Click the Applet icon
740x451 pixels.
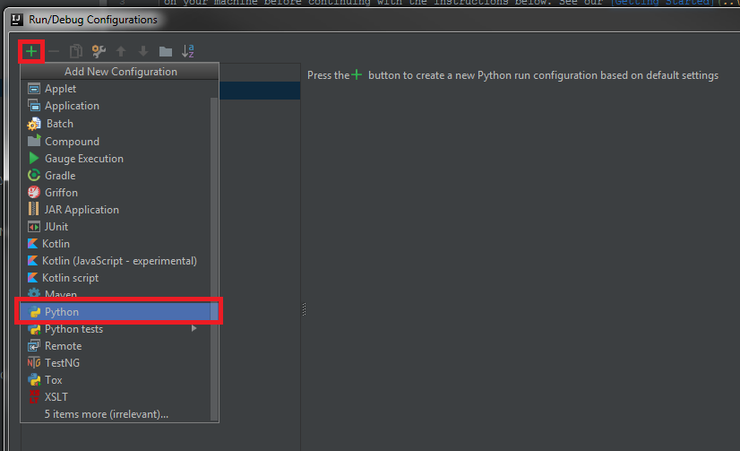click(34, 88)
